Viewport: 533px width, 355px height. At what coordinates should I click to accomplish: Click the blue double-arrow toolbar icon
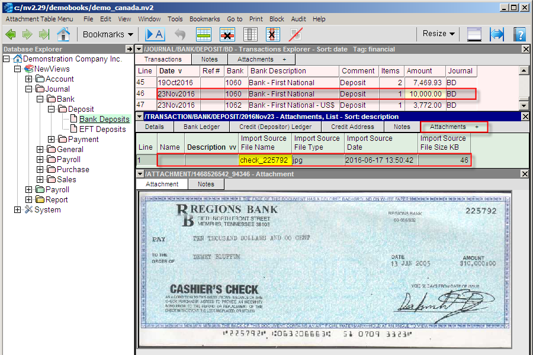[496, 34]
